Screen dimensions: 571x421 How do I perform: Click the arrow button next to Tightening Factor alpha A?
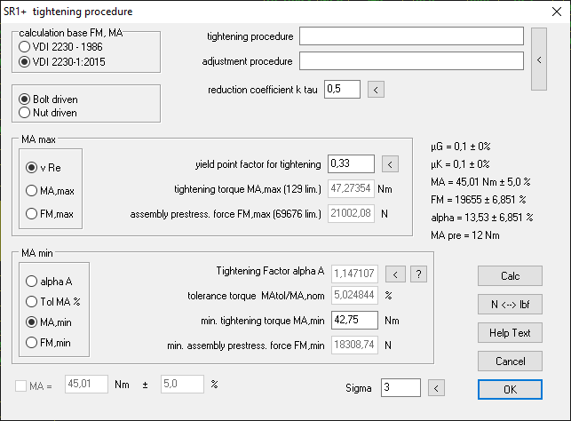point(397,274)
